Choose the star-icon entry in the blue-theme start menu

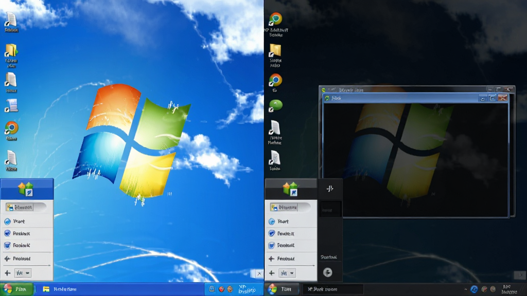tap(27, 258)
